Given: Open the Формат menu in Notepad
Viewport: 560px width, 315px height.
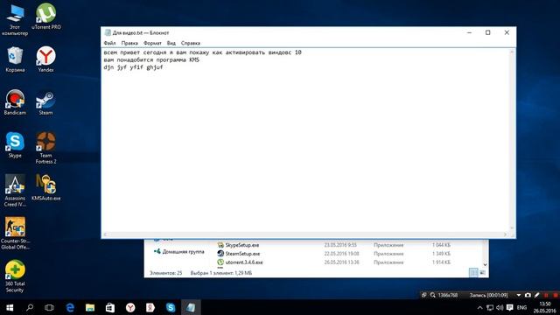Looking at the screenshot, I should tap(152, 43).
